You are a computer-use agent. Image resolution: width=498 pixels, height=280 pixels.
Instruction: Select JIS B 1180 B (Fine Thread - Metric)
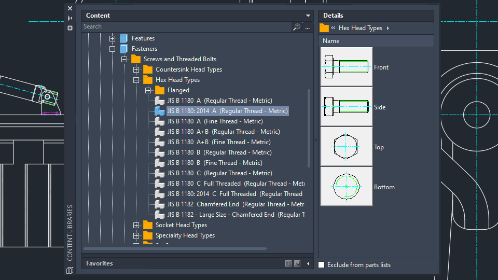(x=215, y=163)
